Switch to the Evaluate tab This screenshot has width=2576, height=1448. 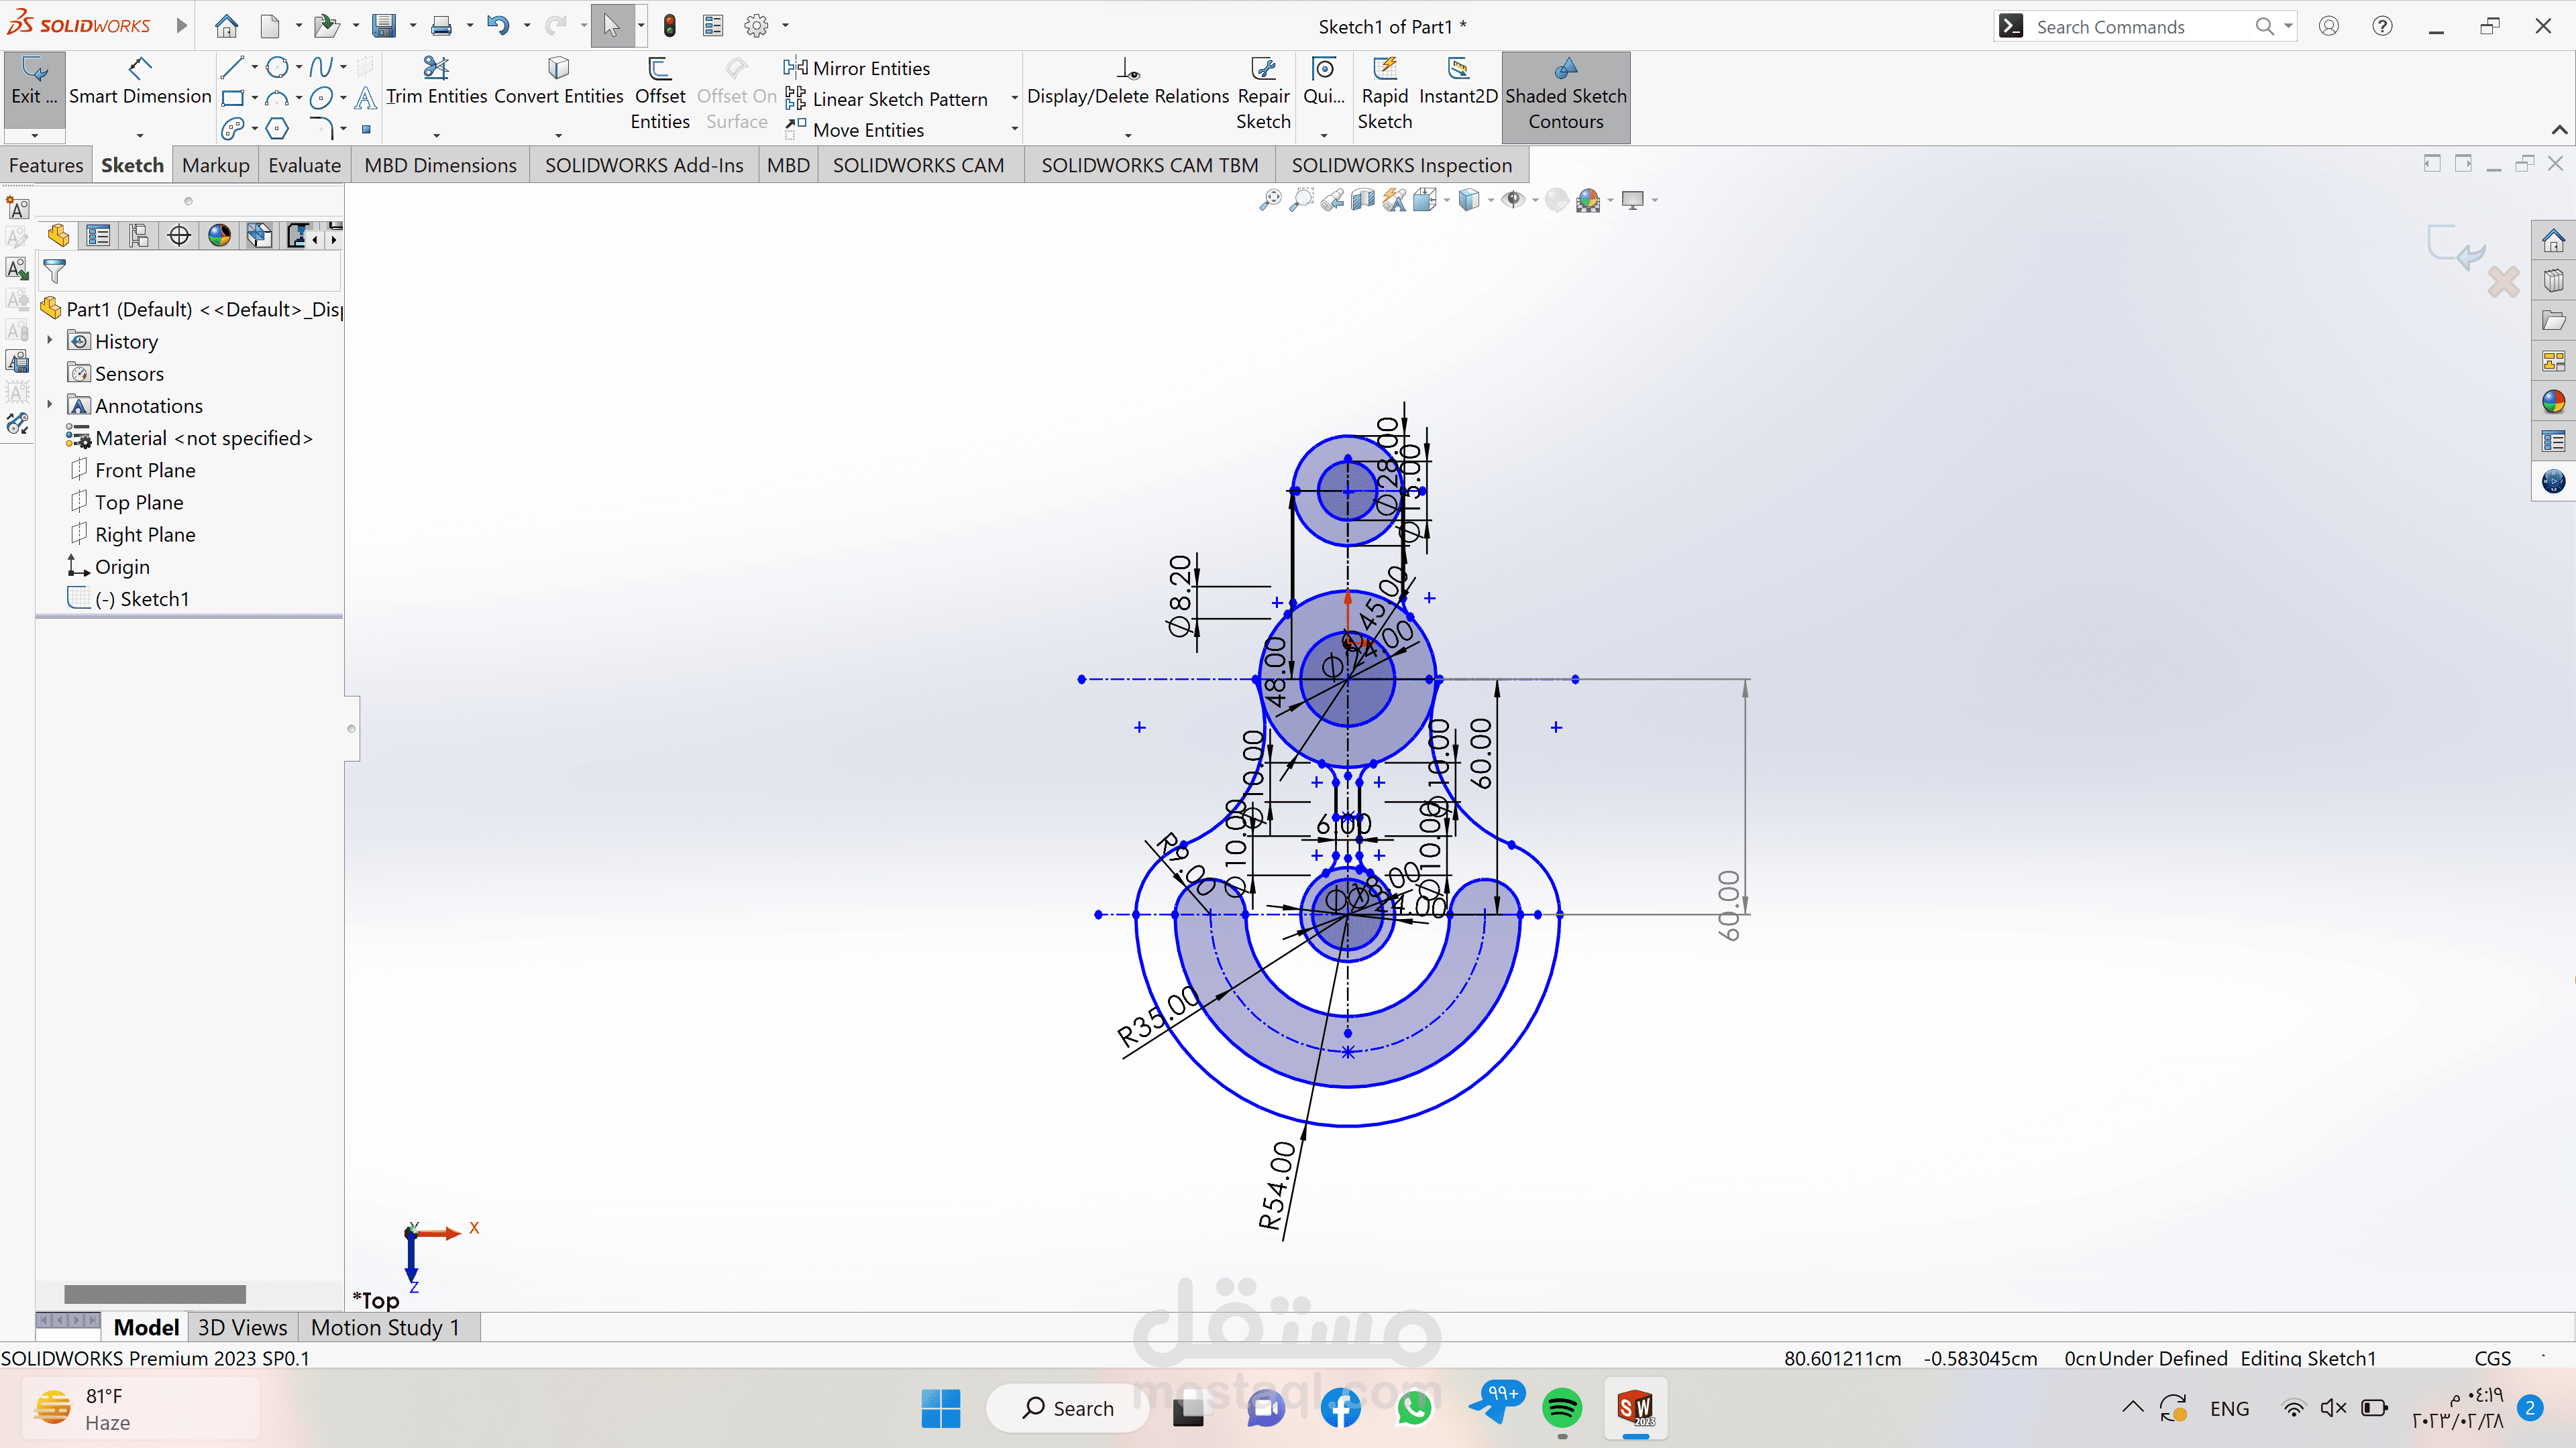click(x=304, y=165)
